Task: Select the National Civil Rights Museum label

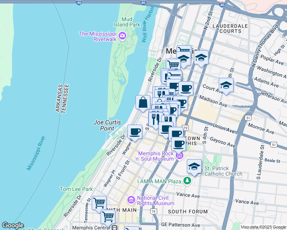Action: pyautogui.click(x=155, y=200)
